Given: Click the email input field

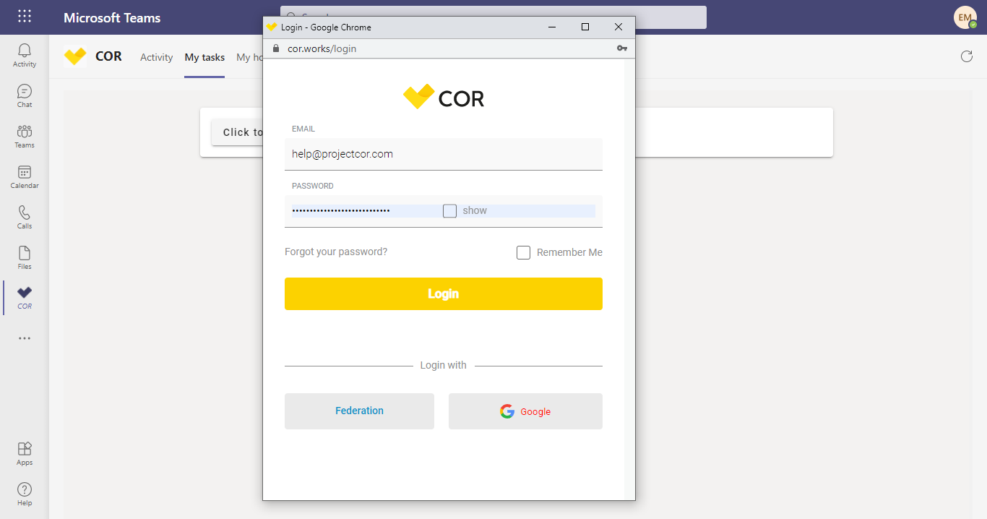Looking at the screenshot, I should (x=444, y=154).
